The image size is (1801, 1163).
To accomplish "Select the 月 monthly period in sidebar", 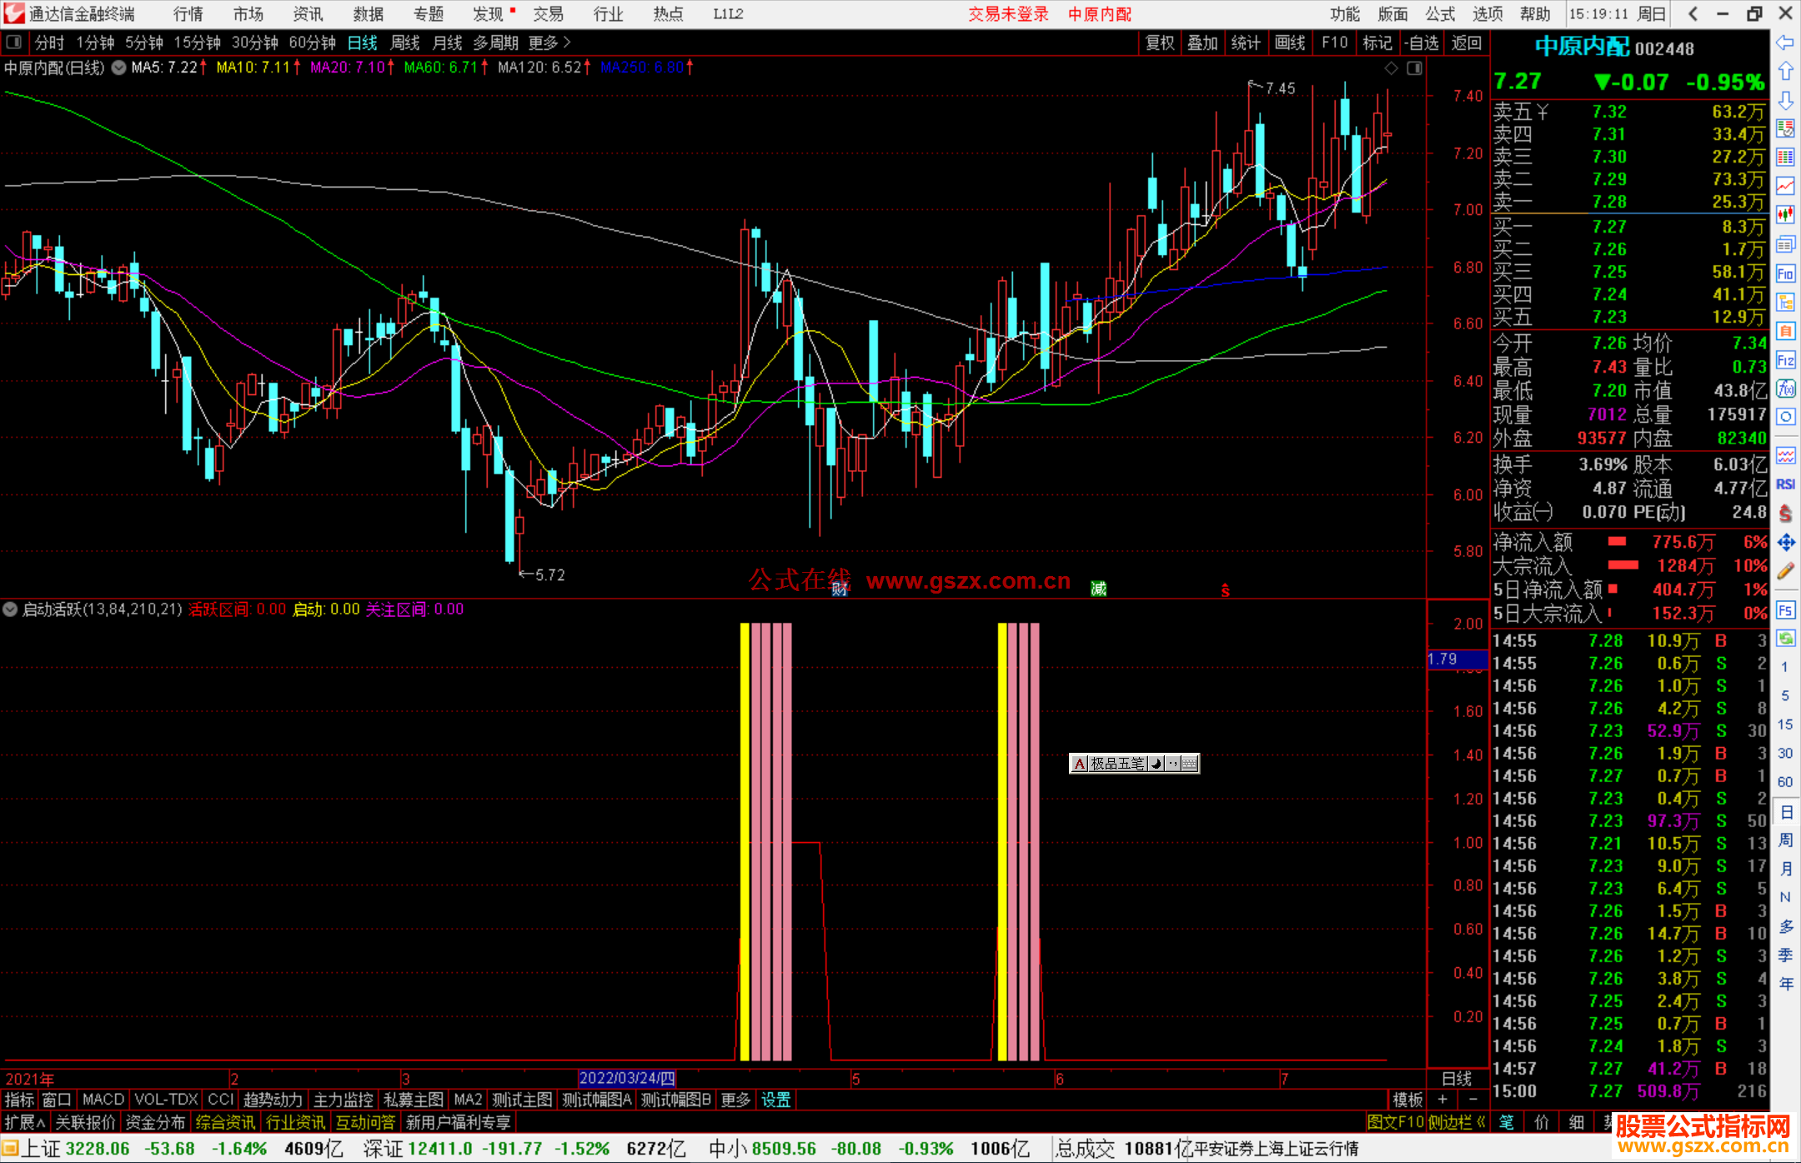I will (1785, 869).
